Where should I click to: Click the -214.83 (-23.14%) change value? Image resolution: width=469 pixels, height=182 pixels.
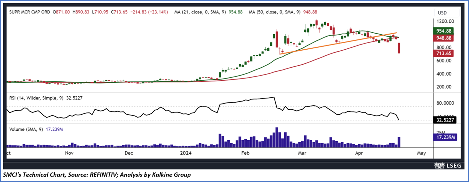[149, 12]
